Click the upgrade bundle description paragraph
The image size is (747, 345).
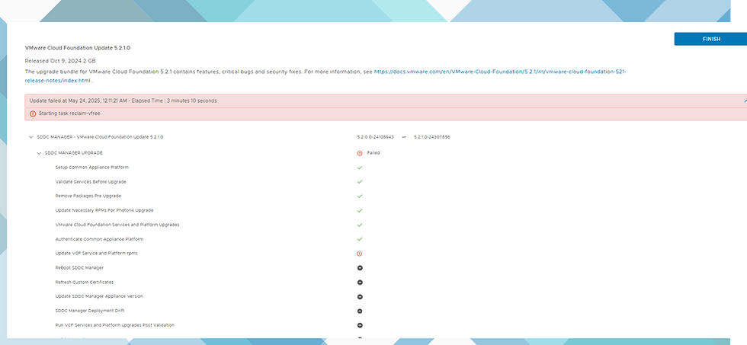tap(325, 76)
